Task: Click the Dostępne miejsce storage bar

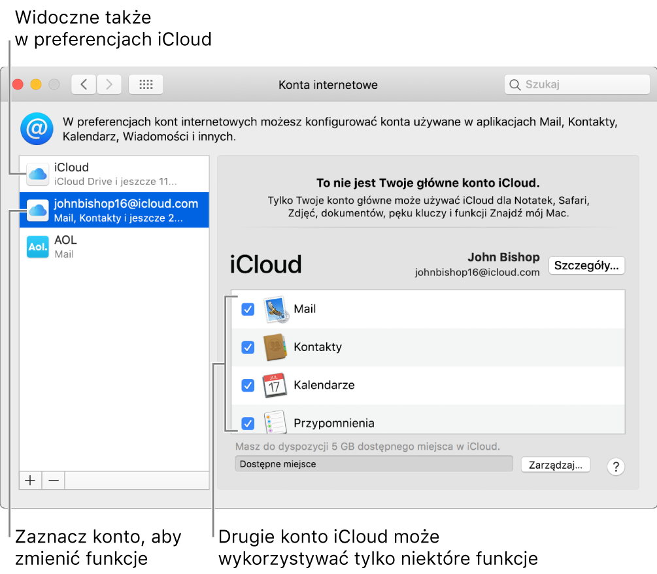Action: pos(373,464)
